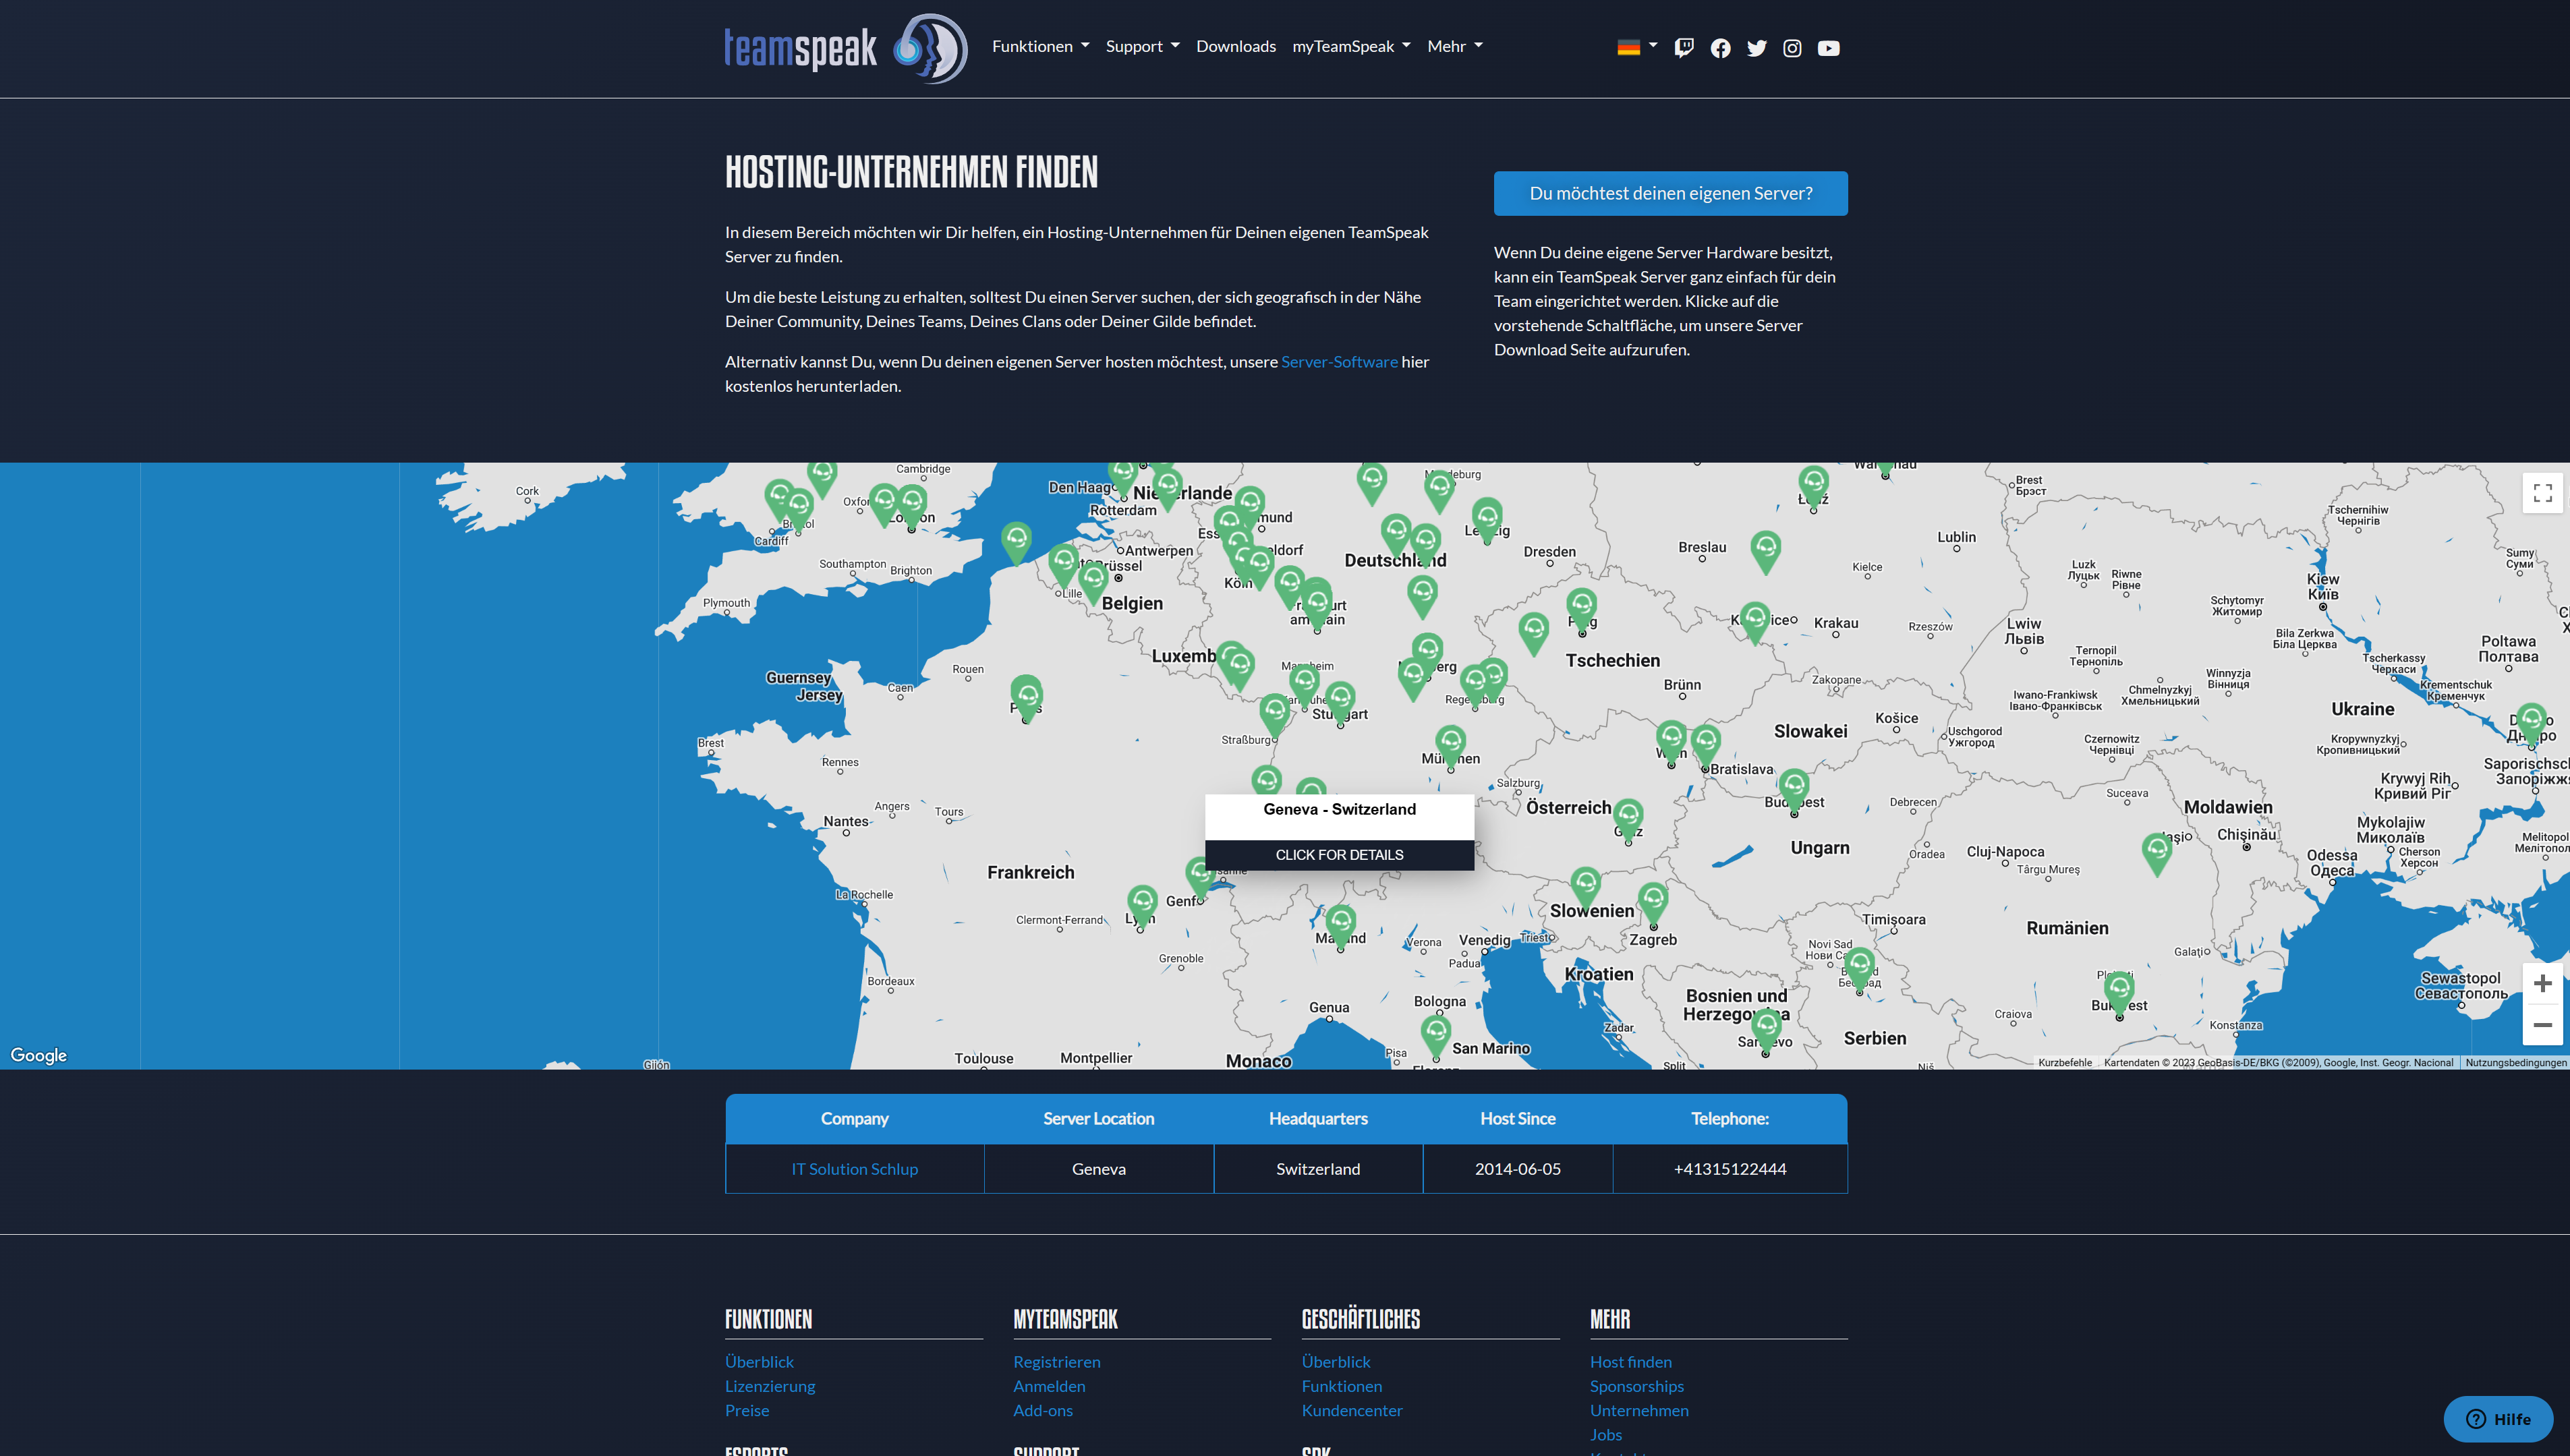Open TeamSpeak's Twitch channel icon
Image resolution: width=2570 pixels, height=1456 pixels.
[1684, 48]
